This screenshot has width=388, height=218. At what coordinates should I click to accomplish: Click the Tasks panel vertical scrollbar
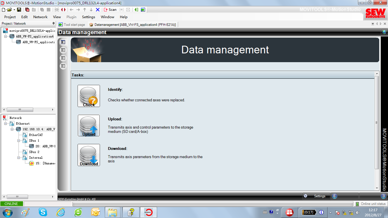pyautogui.click(x=377, y=123)
